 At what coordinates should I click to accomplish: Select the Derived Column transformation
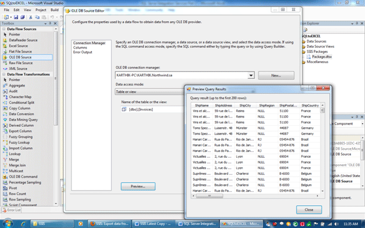(21, 125)
